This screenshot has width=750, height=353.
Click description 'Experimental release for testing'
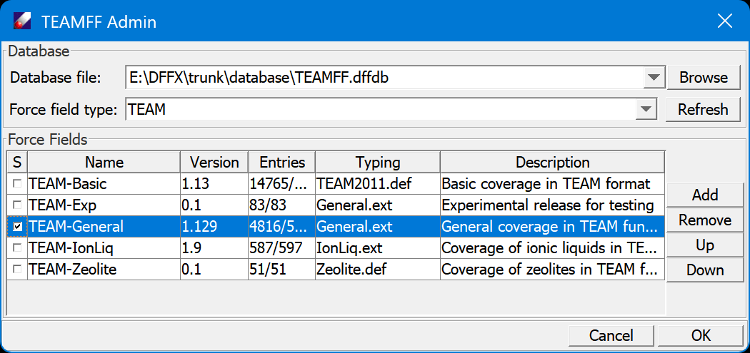coord(552,205)
